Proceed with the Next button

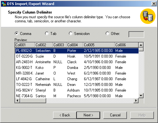pyautogui.click(x=88, y=115)
